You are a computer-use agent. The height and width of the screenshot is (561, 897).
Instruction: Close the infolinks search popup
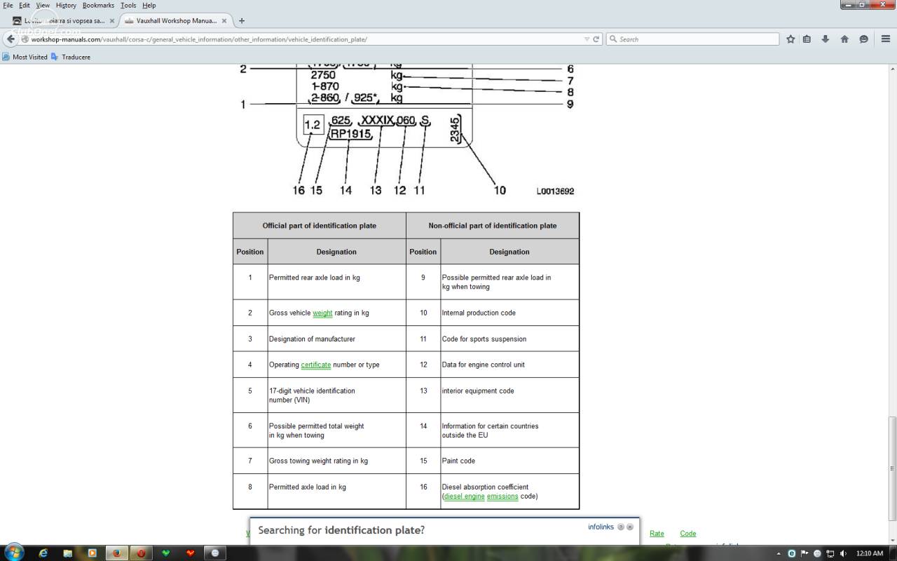(x=630, y=527)
